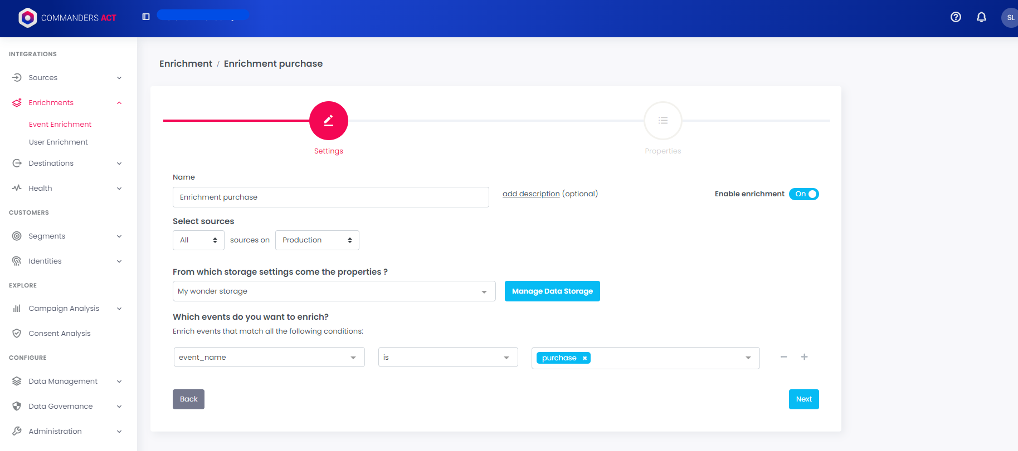Click the minus icon to remove condition
This screenshot has height=451, width=1018.
(x=783, y=357)
